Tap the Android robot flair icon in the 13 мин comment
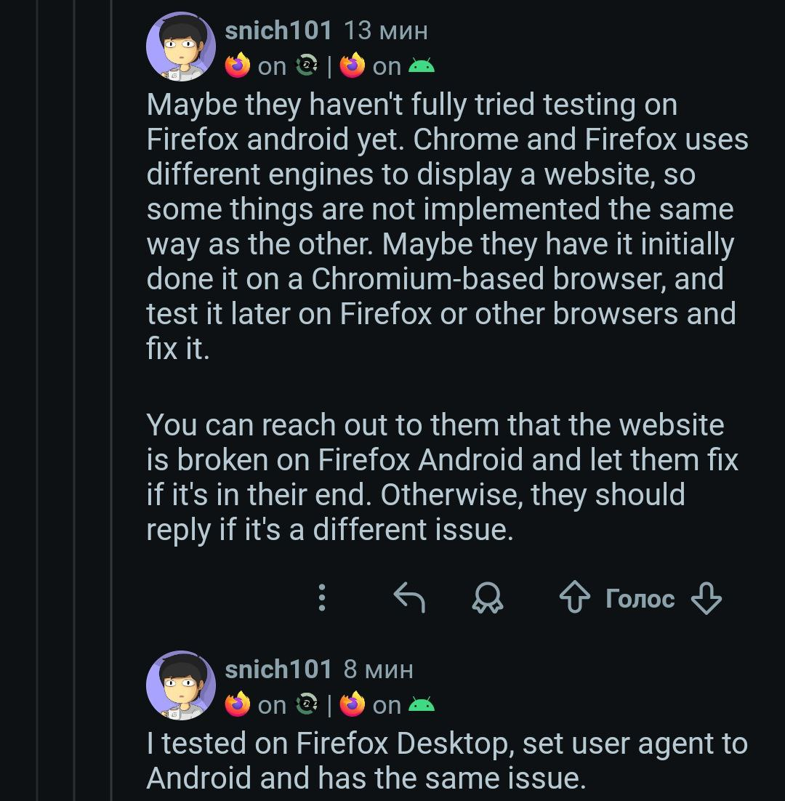 (x=422, y=66)
